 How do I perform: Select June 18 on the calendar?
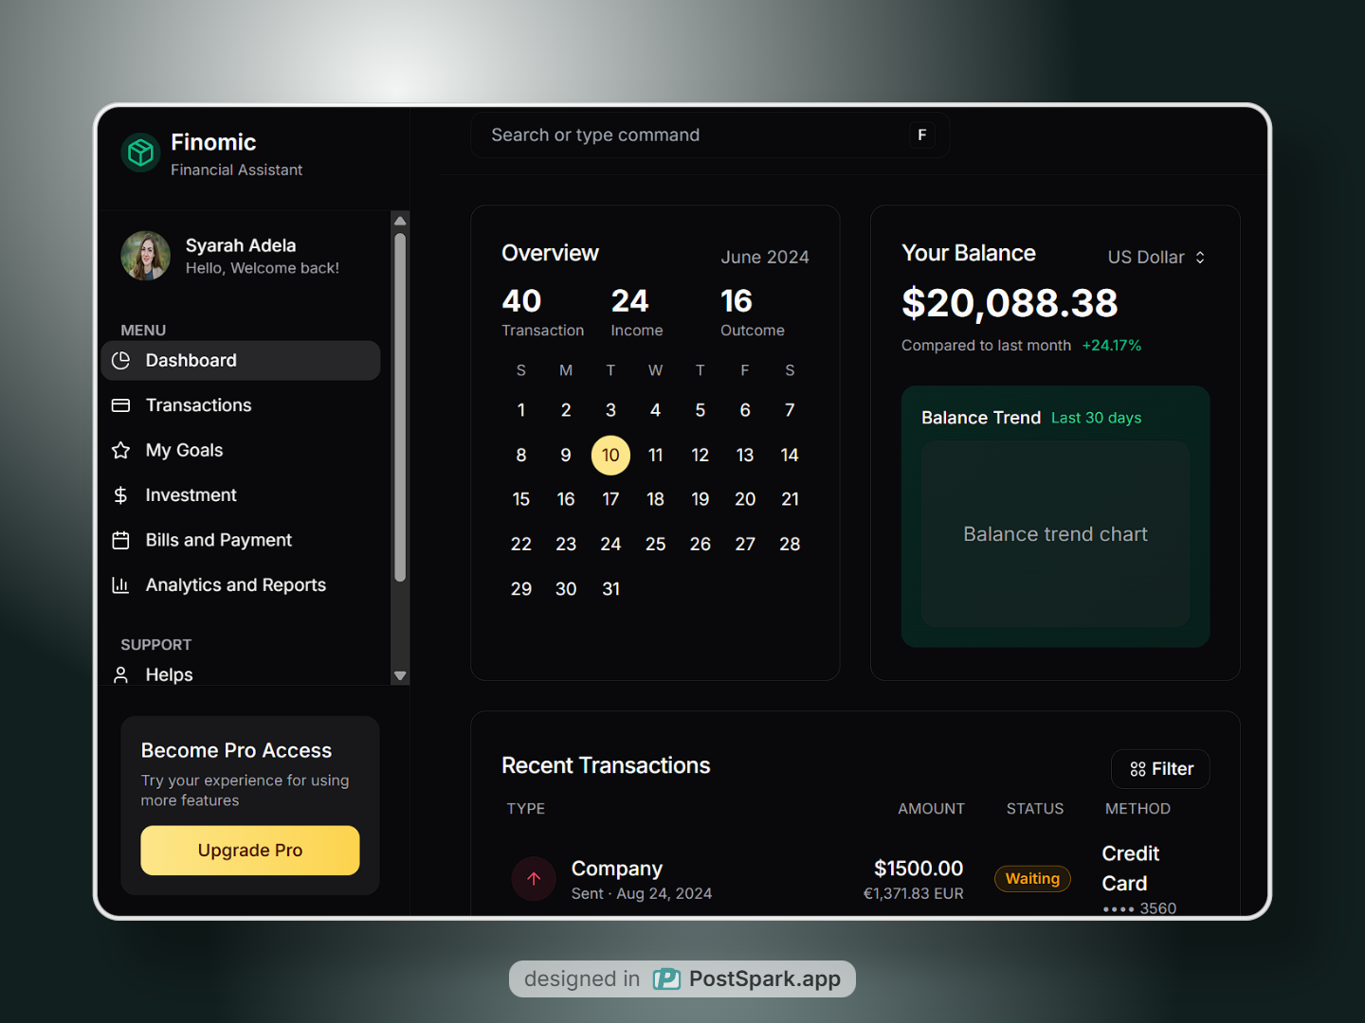(655, 499)
